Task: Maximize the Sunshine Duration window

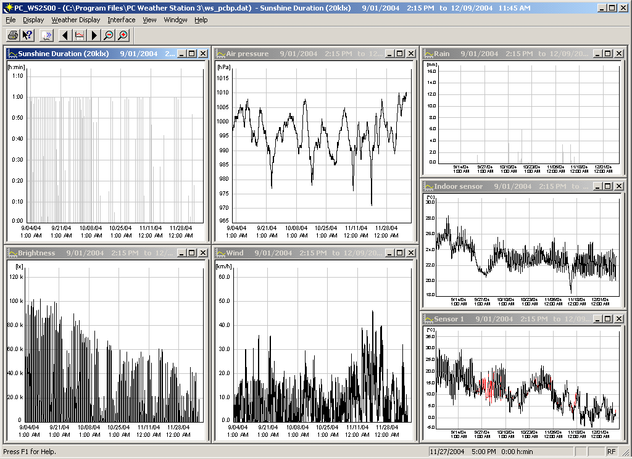Action: click(x=193, y=54)
